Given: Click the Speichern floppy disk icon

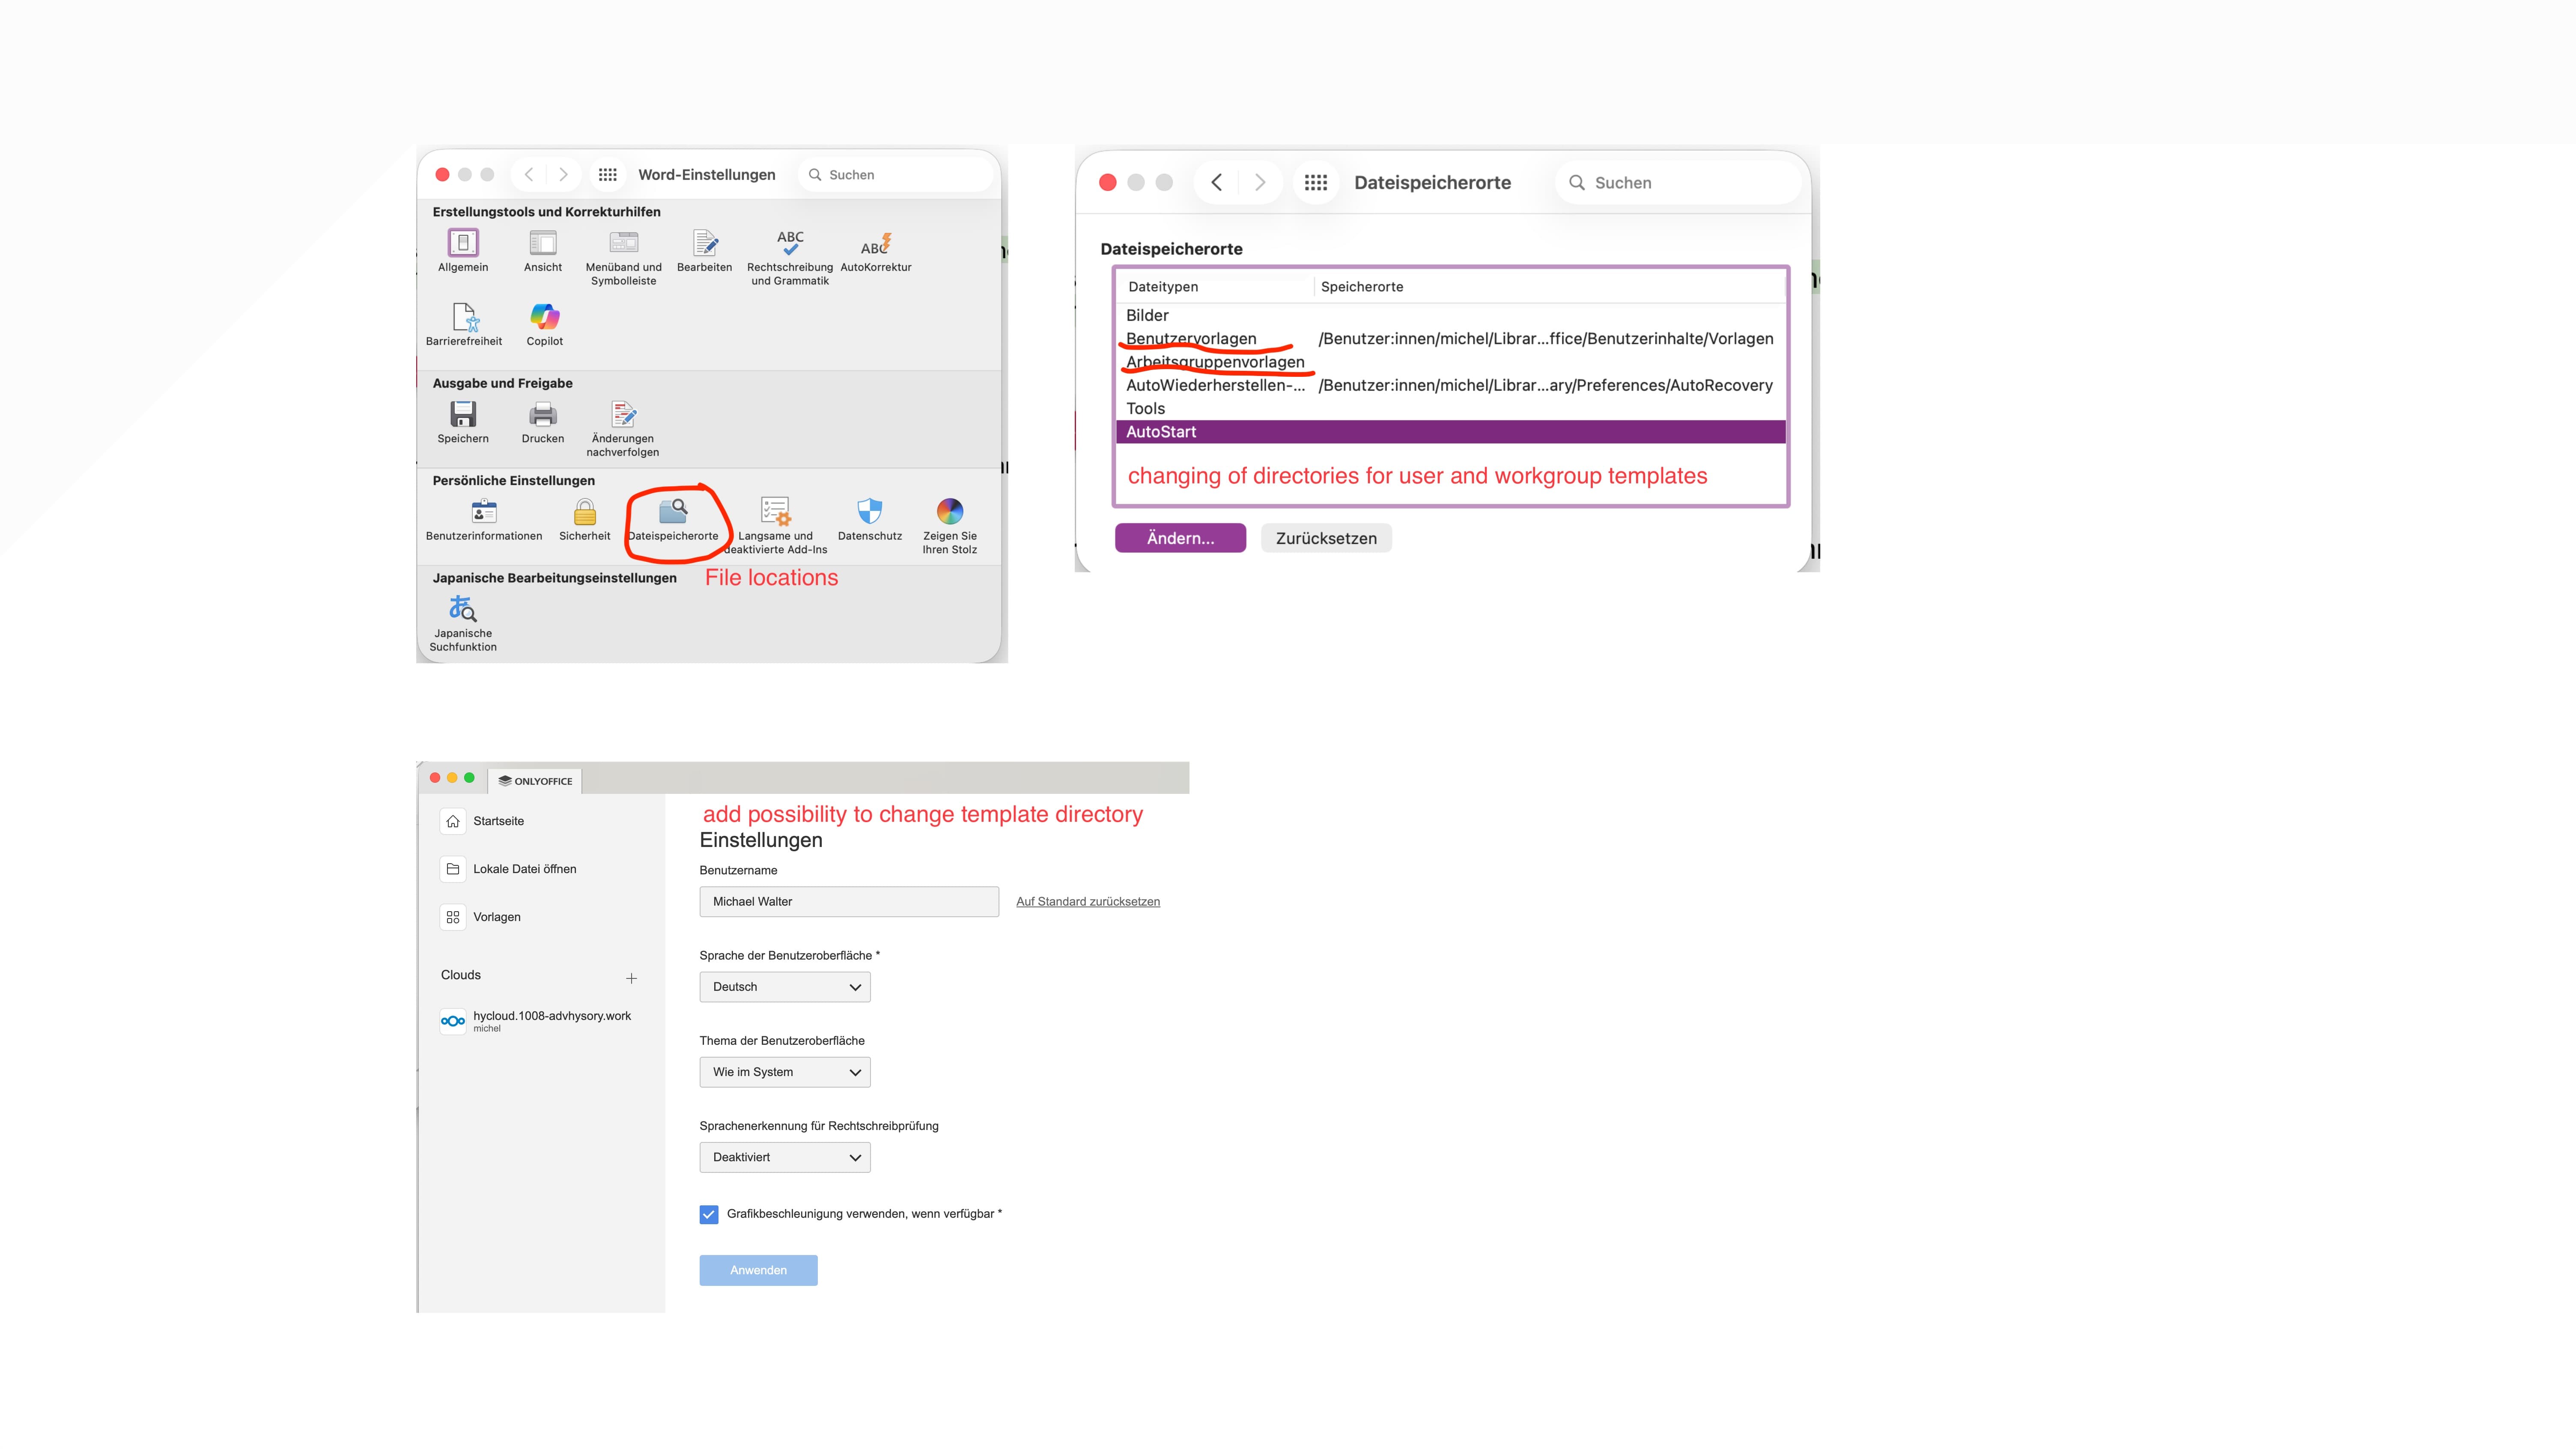Looking at the screenshot, I should [463, 414].
